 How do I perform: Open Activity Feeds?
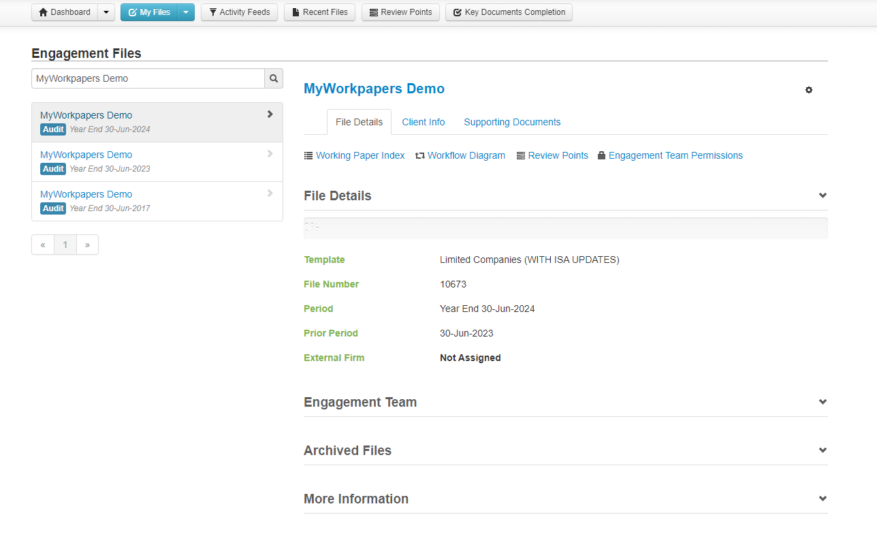click(239, 12)
